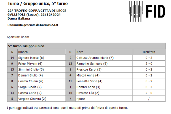Click the 'Bianco' column header

tap(23, 52)
